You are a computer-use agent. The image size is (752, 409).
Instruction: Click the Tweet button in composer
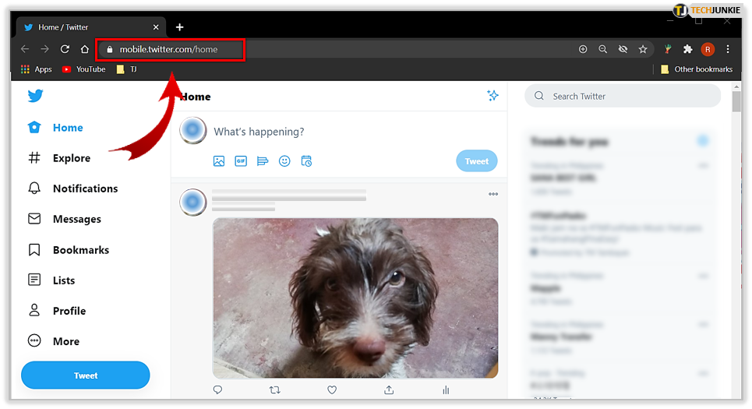pyautogui.click(x=476, y=161)
